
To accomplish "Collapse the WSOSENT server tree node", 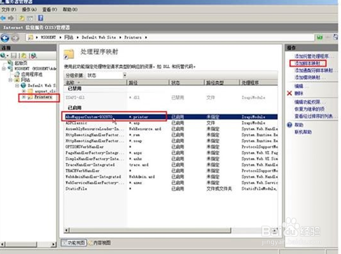I will (4, 69).
